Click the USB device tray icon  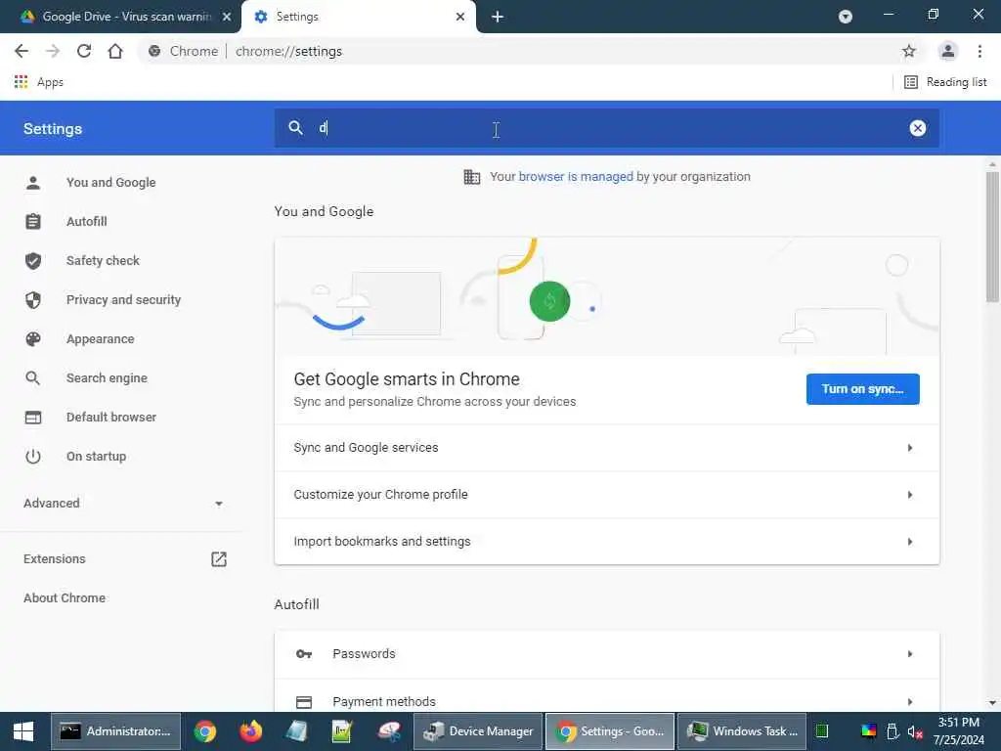pyautogui.click(x=892, y=731)
